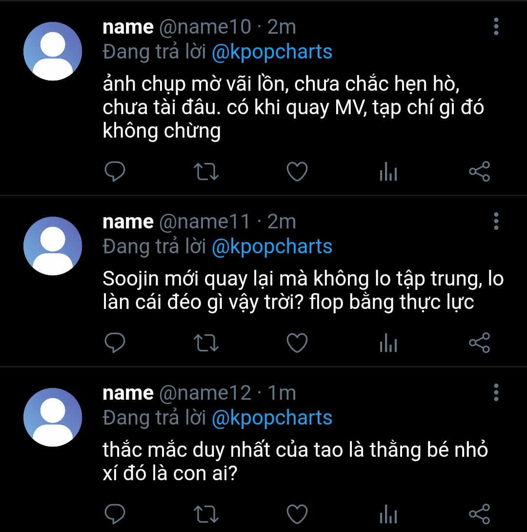The image size is (527, 532).
Task: Reply to the @name12 tweet
Action: [115, 514]
